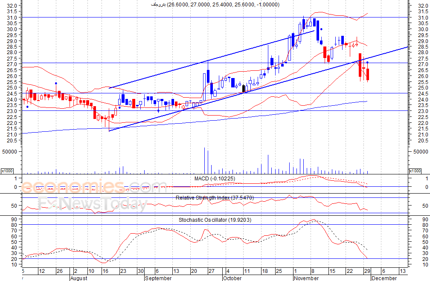Click the October 18 date label
The height and width of the screenshot is (281, 430).
click(x=265, y=271)
